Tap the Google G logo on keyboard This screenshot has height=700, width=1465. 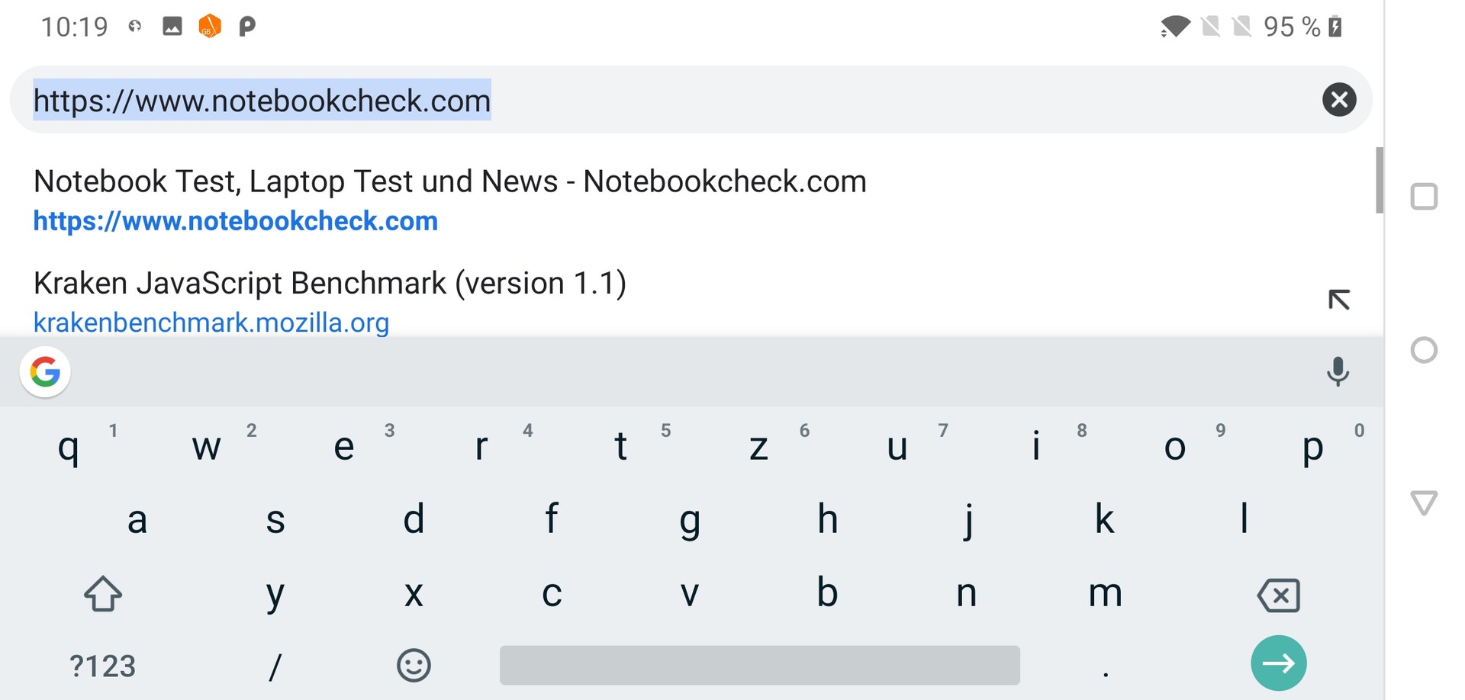point(45,372)
